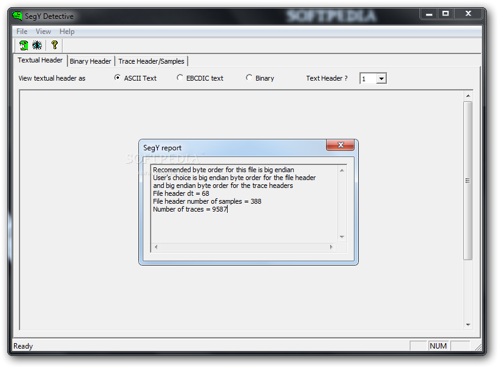Maximize the SegY Detective window
Screen dimensions: 499x368
pos(446,14)
